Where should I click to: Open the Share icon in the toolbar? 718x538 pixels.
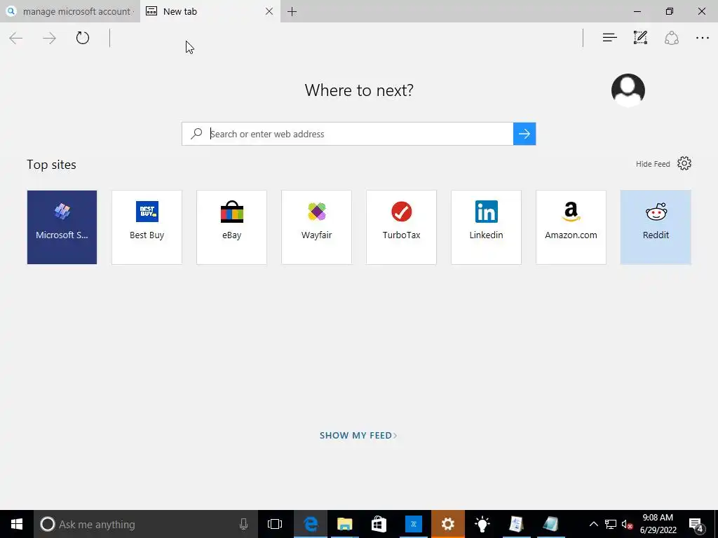671,38
